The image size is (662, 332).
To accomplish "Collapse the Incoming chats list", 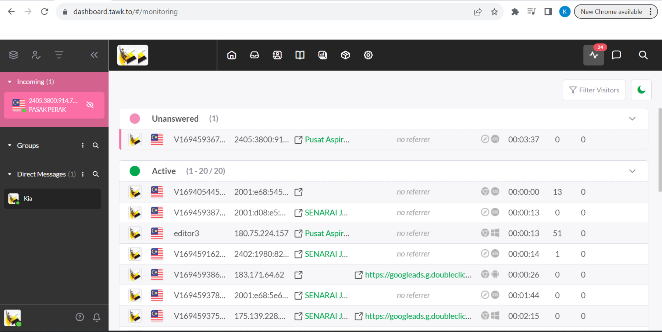I will pos(10,82).
